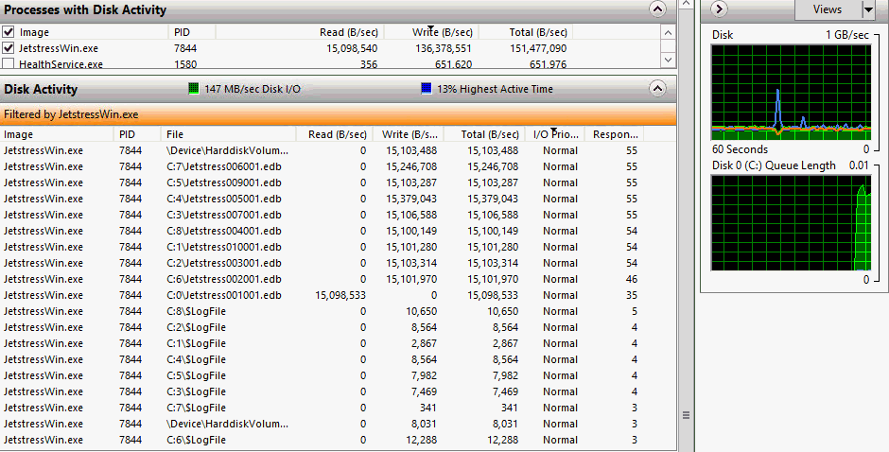The width and height of the screenshot is (889, 452).
Task: Open the Views button
Action: pos(828,9)
